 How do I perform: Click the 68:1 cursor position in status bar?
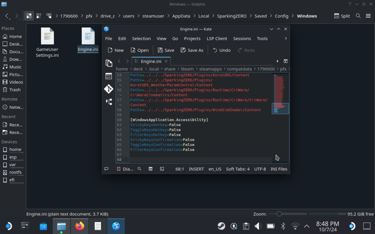(179, 169)
